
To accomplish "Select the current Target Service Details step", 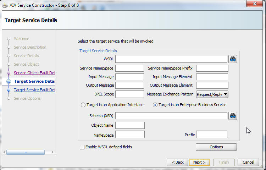I will pos(34,81).
